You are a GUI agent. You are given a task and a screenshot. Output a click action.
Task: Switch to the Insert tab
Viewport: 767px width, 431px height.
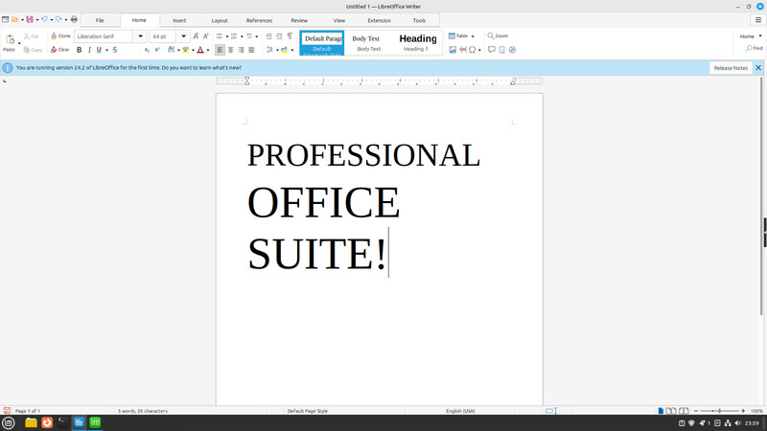[x=179, y=20]
